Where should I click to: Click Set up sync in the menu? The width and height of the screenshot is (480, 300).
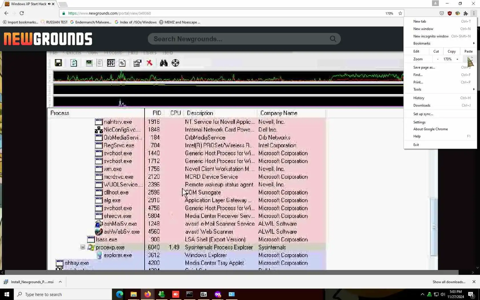coord(440,114)
